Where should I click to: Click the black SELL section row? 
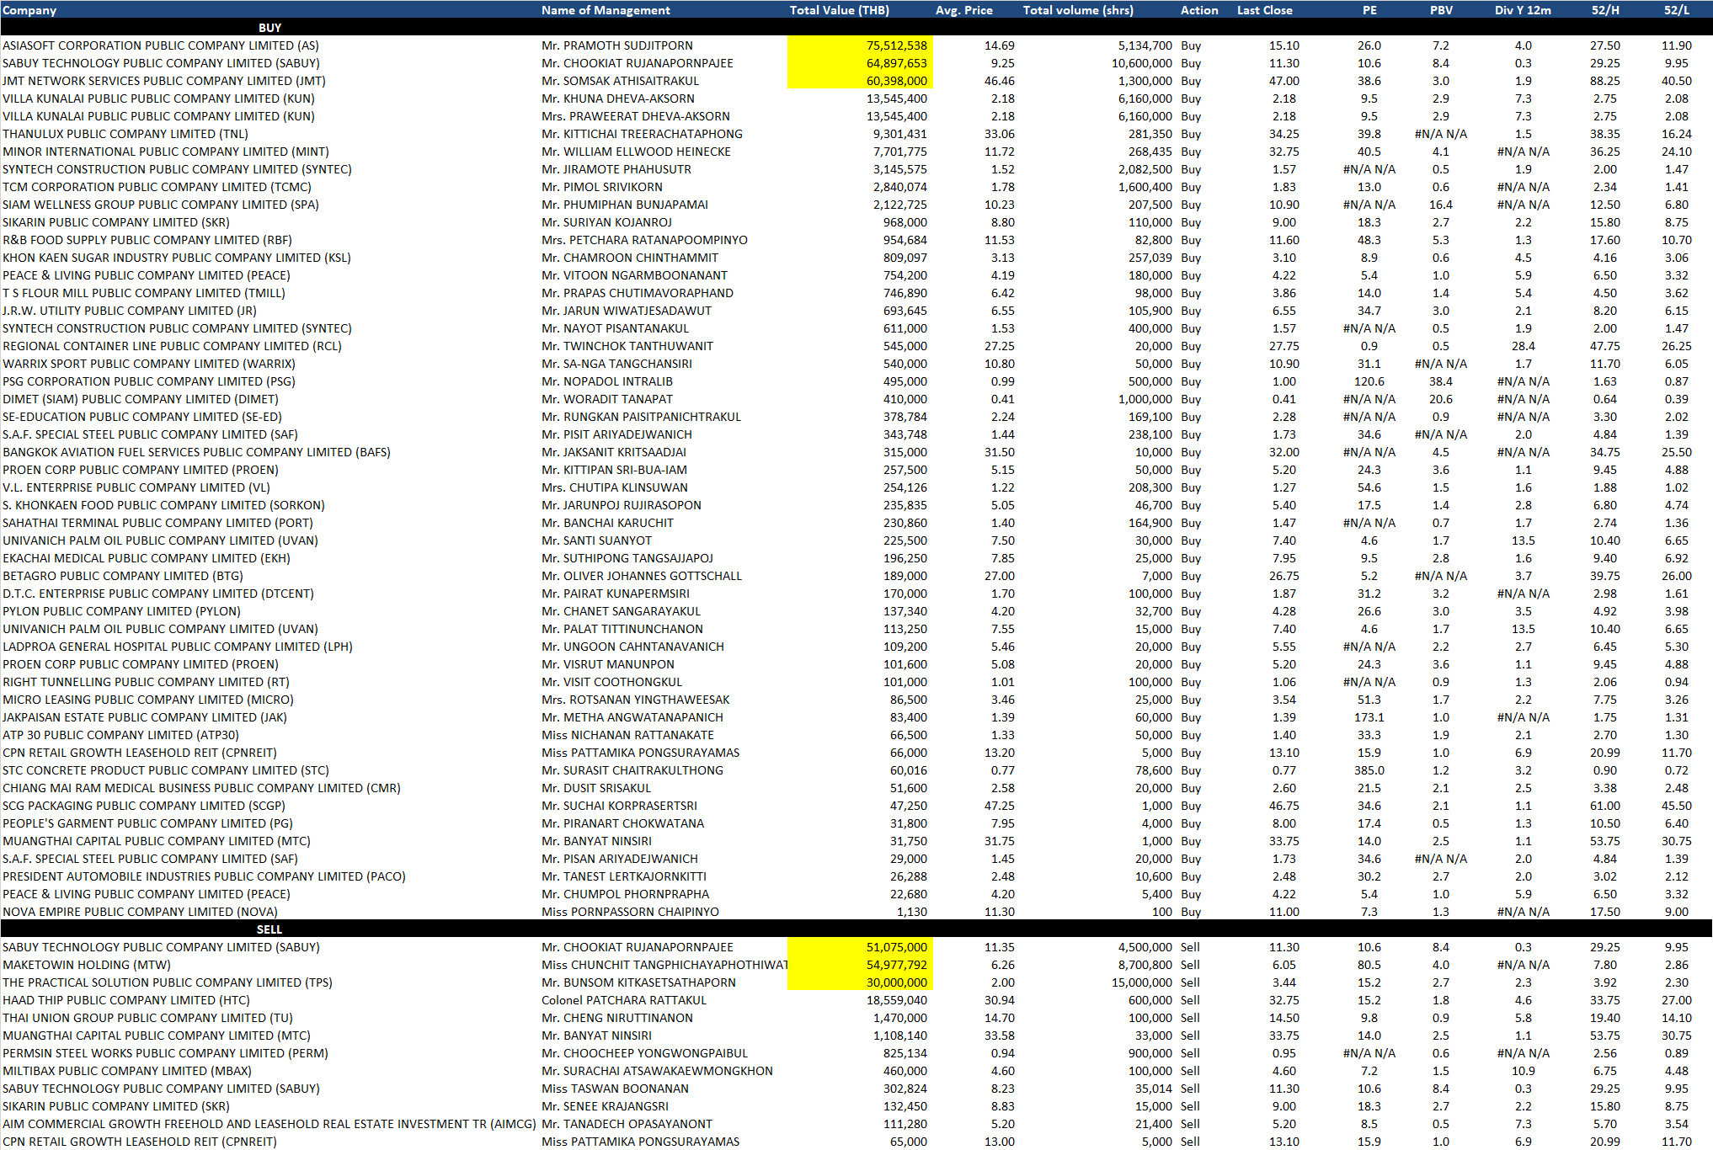tap(269, 929)
